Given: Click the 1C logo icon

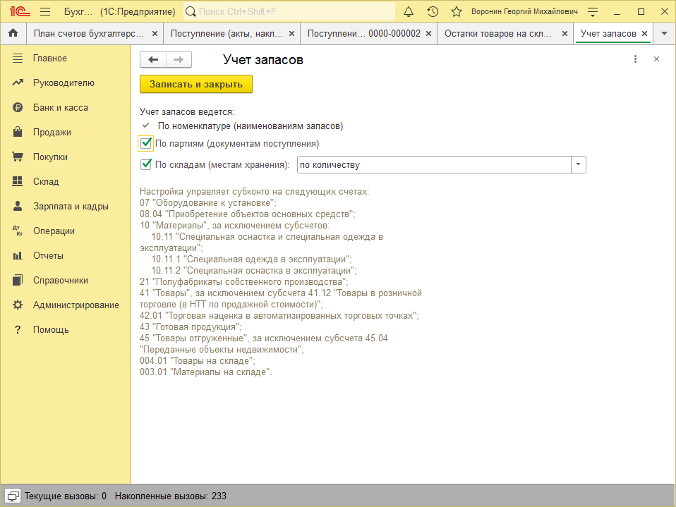Looking at the screenshot, I should pyautogui.click(x=20, y=11).
